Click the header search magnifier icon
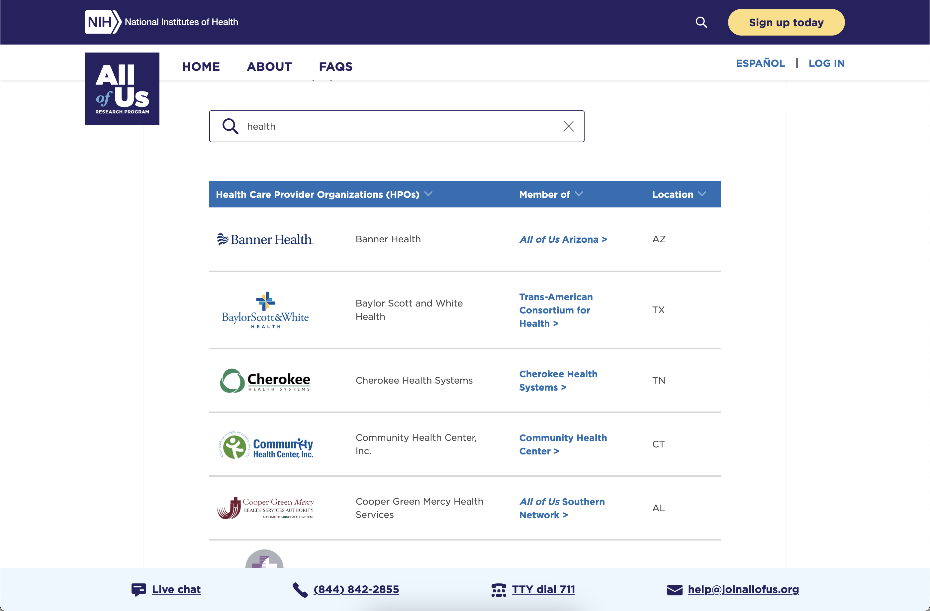 (x=701, y=22)
